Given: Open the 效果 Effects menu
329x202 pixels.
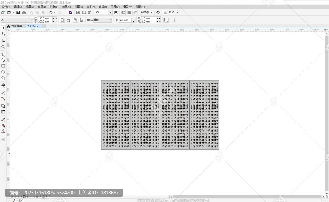Looking at the screenshot, I should point(66,7).
